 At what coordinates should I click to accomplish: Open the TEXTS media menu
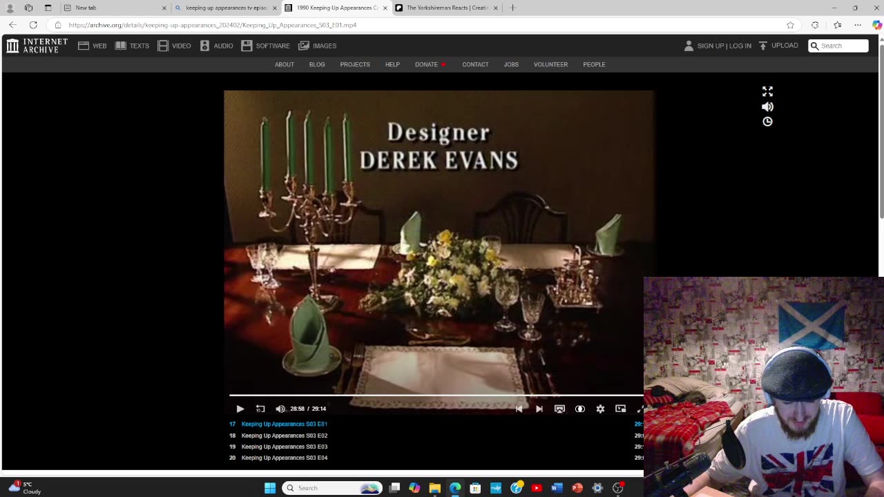pyautogui.click(x=132, y=46)
